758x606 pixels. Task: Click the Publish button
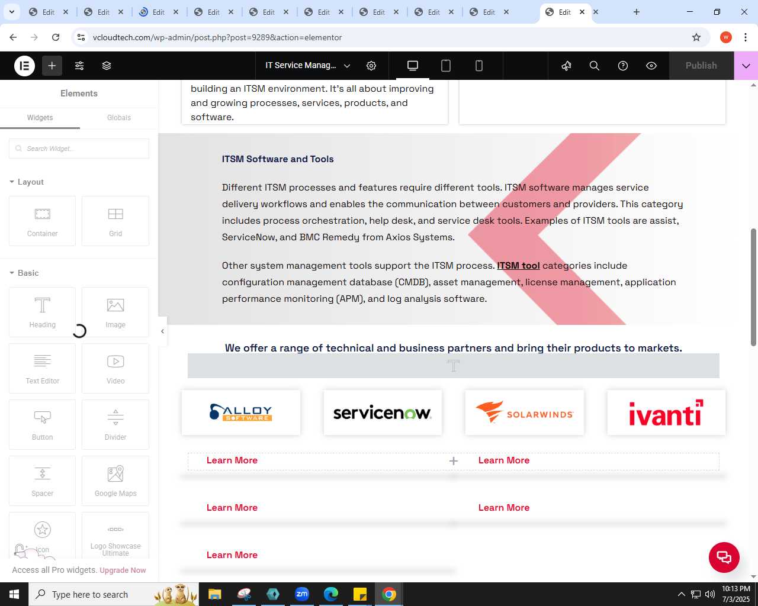(701, 66)
